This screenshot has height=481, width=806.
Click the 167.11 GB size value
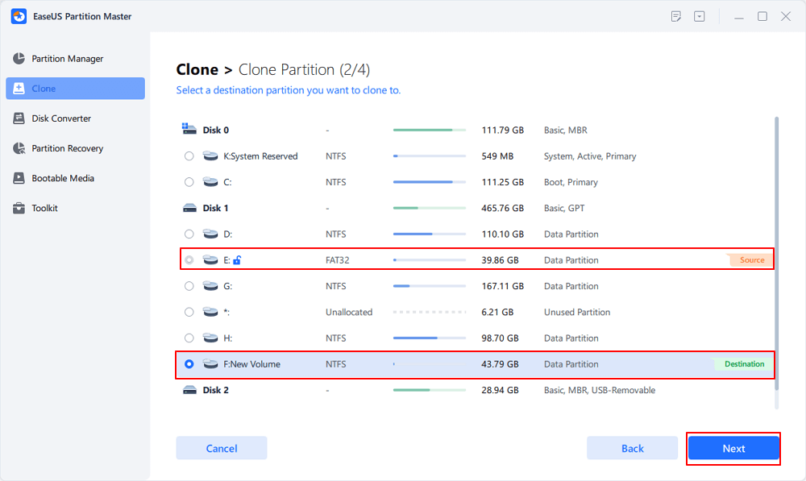tap(503, 286)
